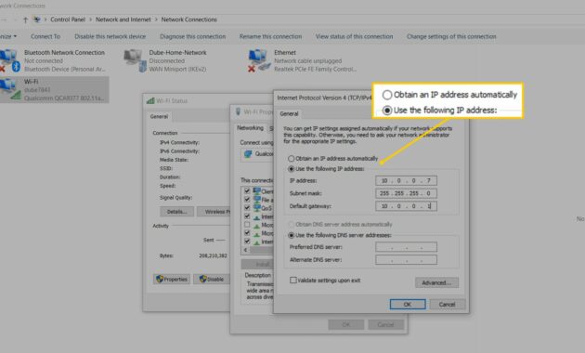Click View status of this connection
The image size is (585, 353).
point(354,36)
